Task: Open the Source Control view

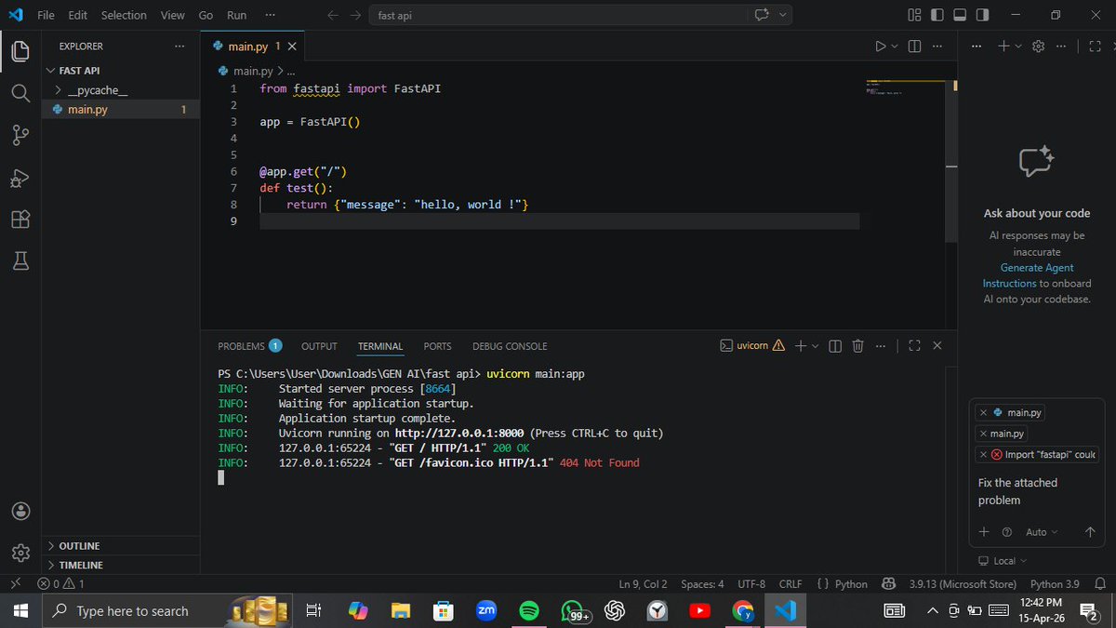Action: tap(20, 135)
